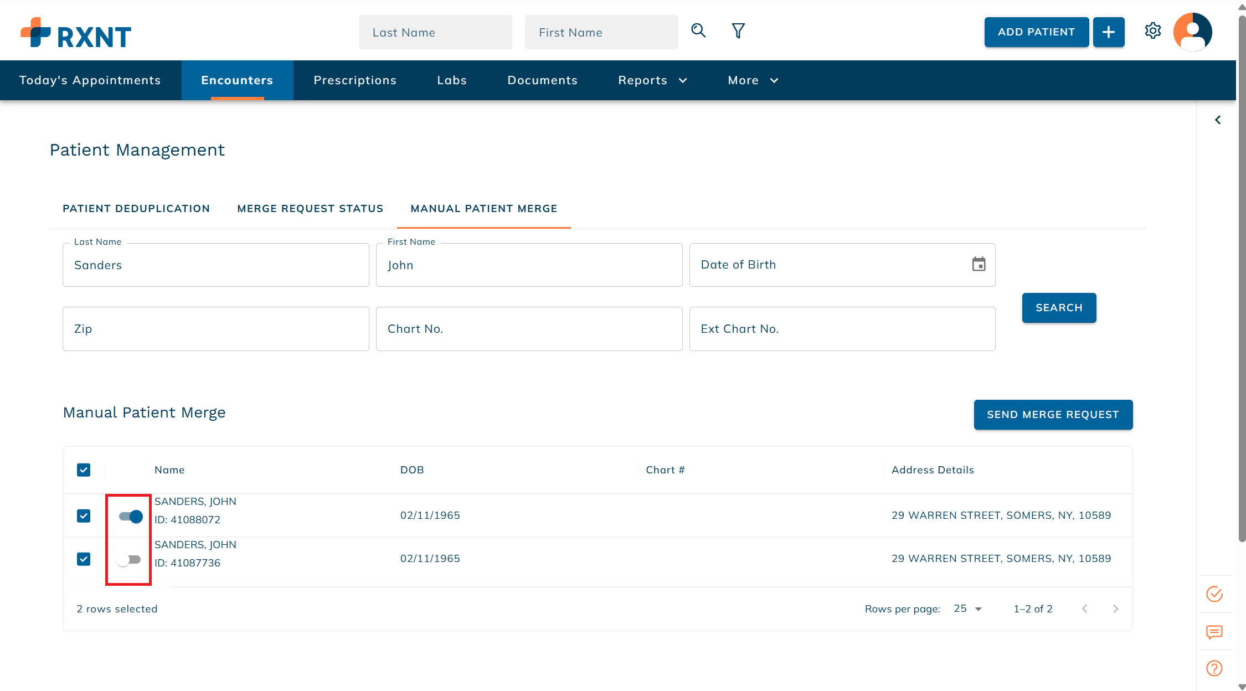Toggle primary switch for patient ID 41087736
1246x691 pixels.
click(x=130, y=560)
